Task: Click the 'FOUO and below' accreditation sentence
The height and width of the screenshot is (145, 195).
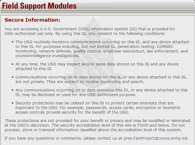Action: click(x=114, y=125)
